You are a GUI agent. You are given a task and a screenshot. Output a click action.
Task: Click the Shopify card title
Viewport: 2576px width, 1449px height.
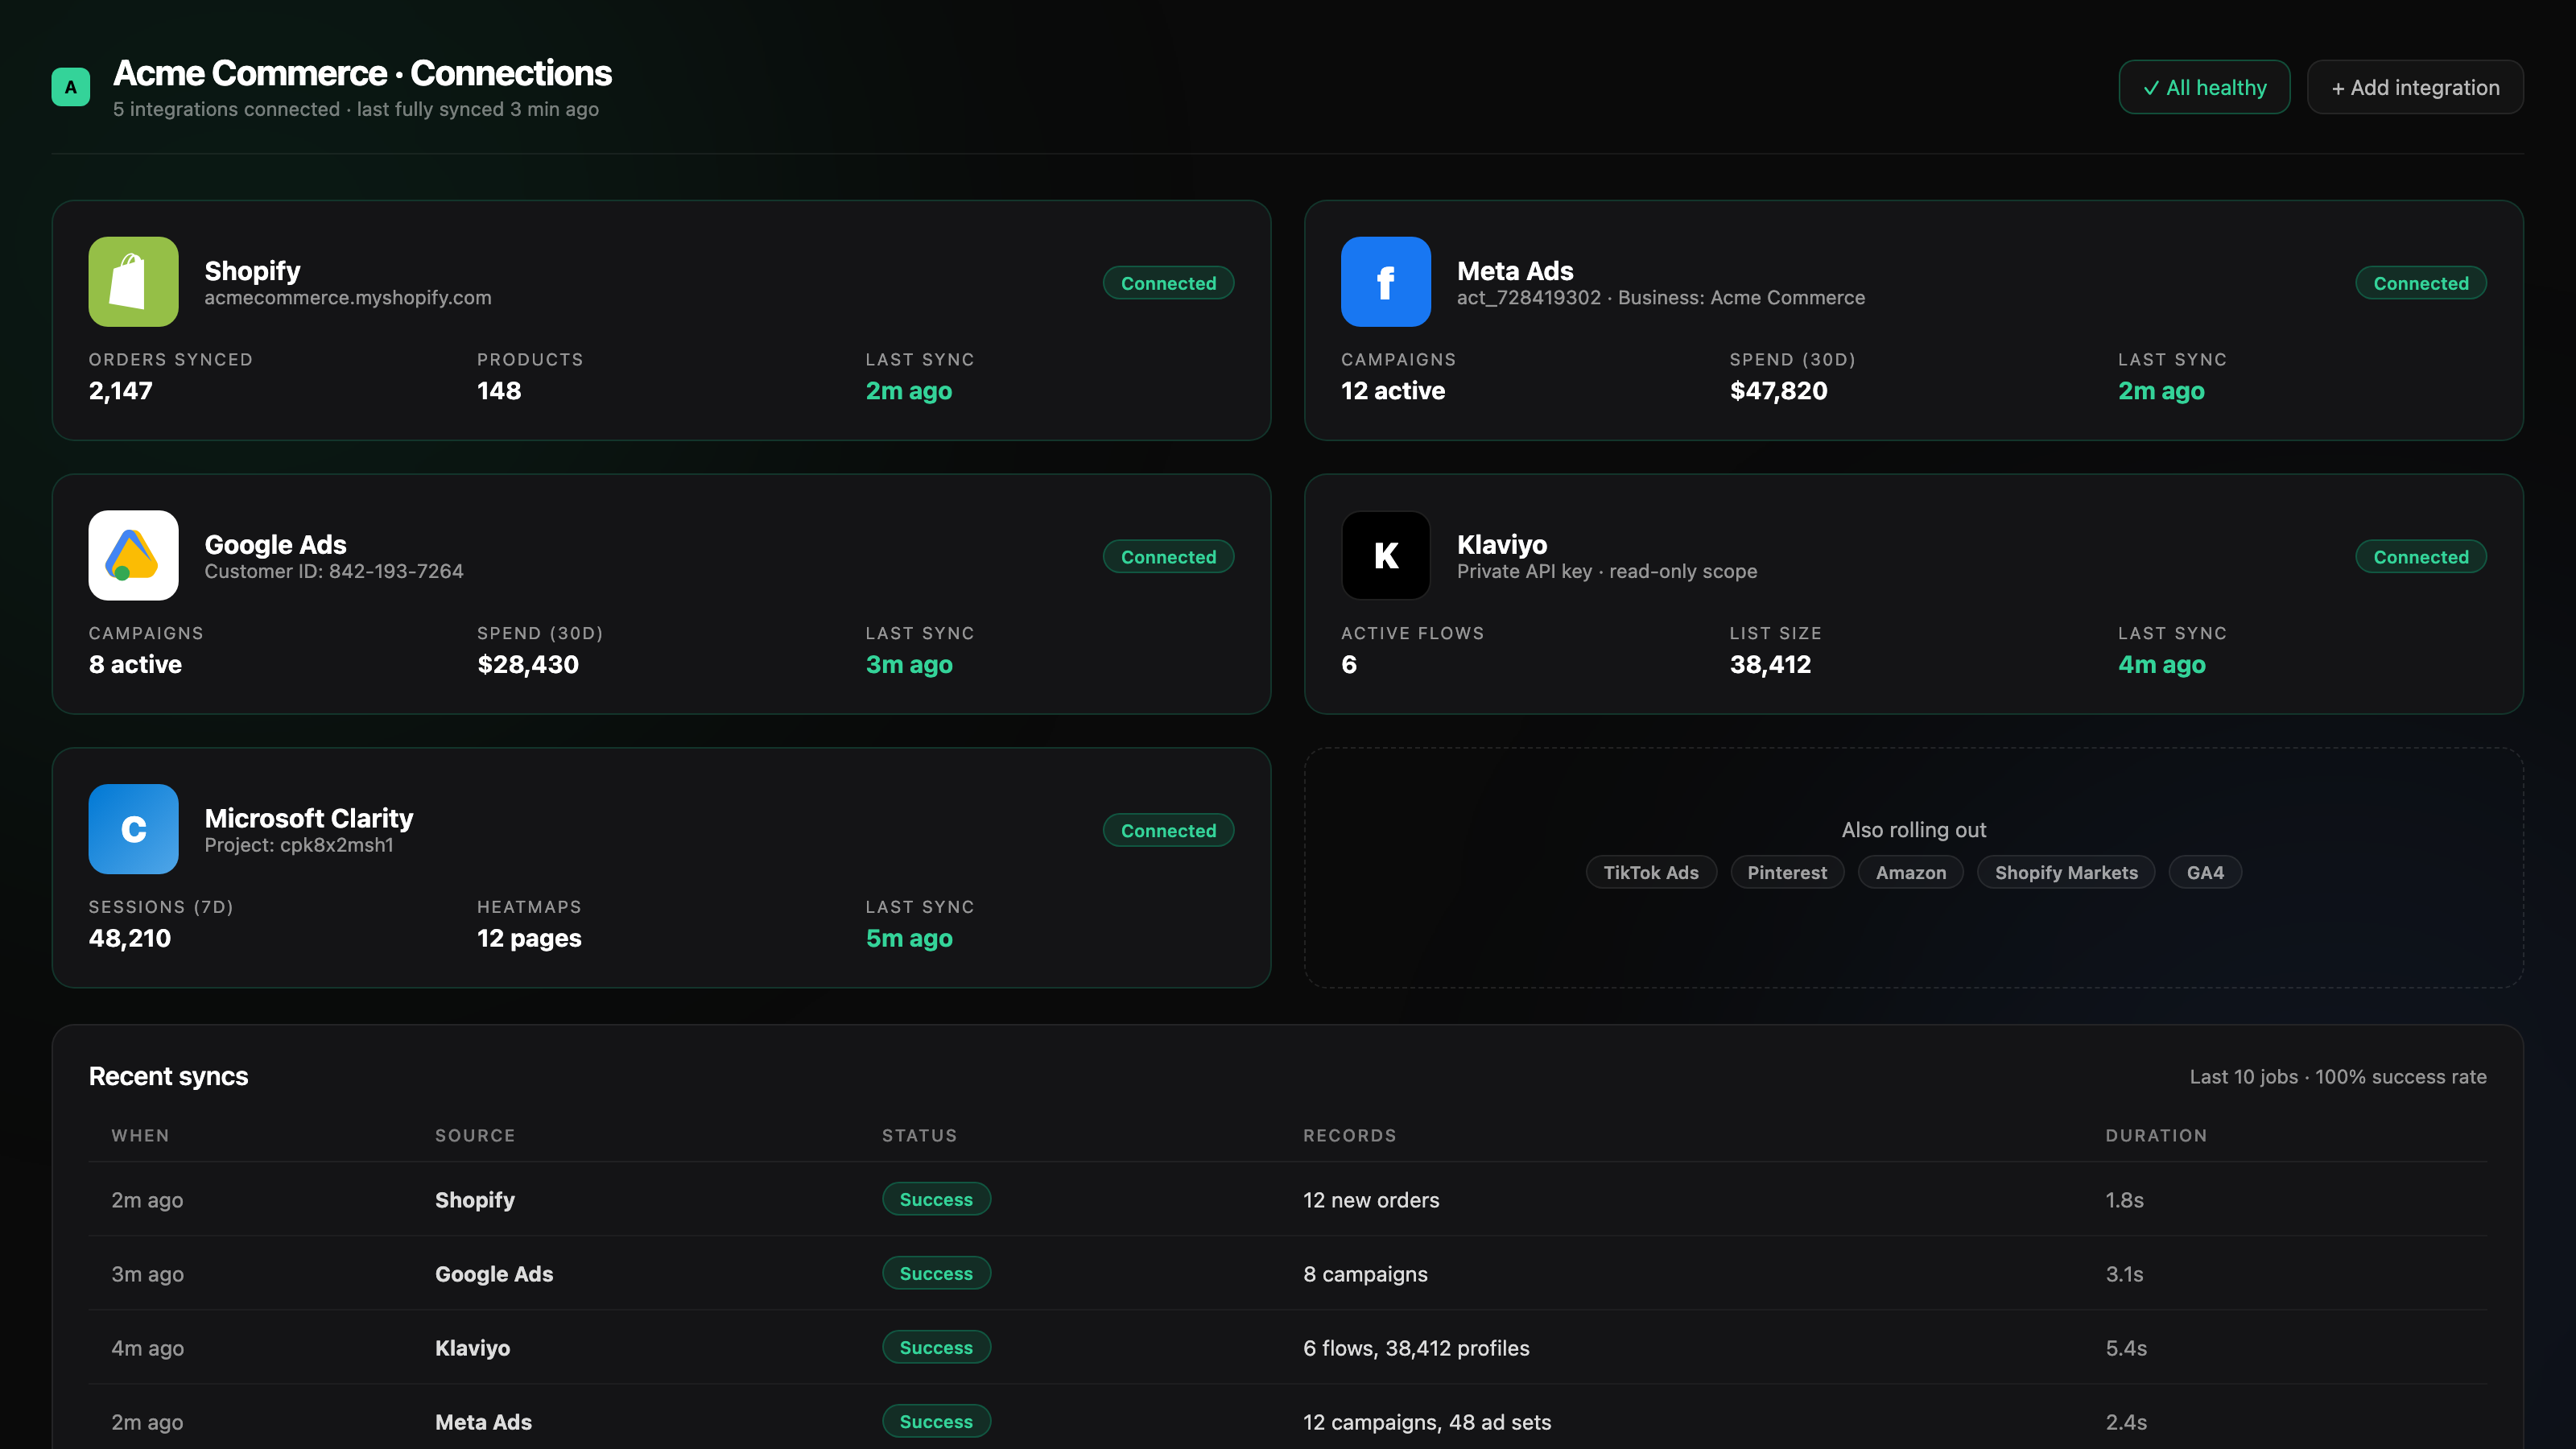pos(252,271)
